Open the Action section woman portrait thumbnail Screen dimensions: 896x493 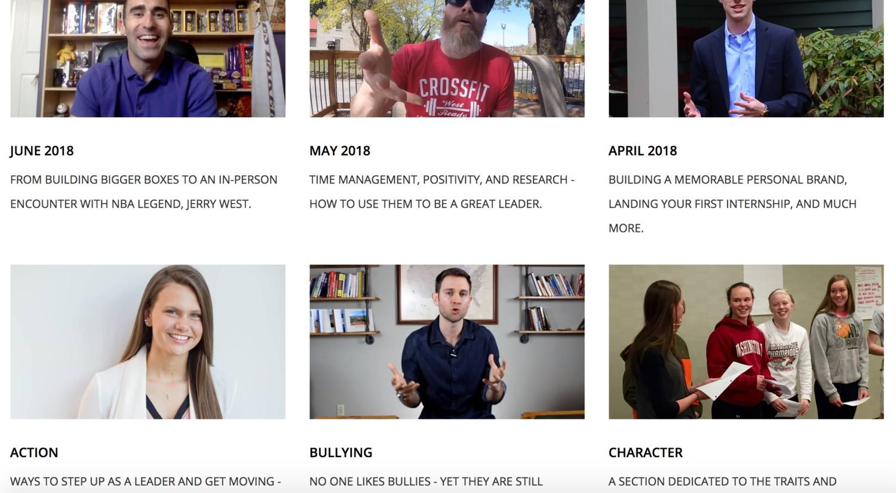148,342
